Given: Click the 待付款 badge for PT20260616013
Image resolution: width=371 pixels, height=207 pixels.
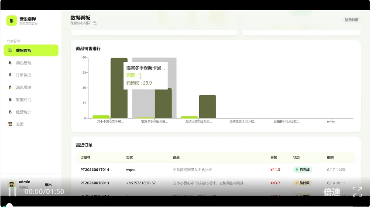Looking at the screenshot, I should pos(302,183).
